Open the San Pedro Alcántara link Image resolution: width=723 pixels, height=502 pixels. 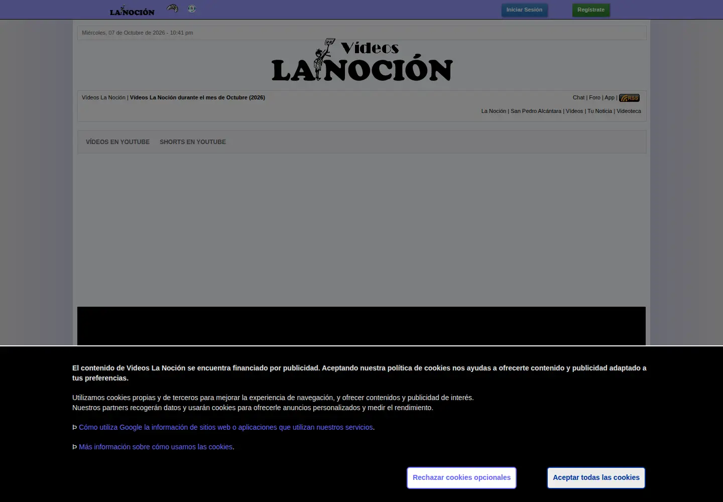pyautogui.click(x=536, y=111)
